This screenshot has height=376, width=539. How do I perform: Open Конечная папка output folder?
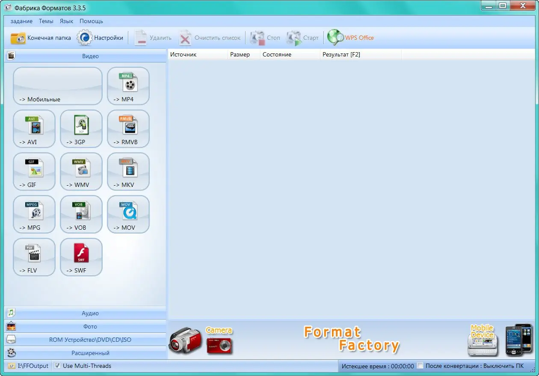click(41, 38)
